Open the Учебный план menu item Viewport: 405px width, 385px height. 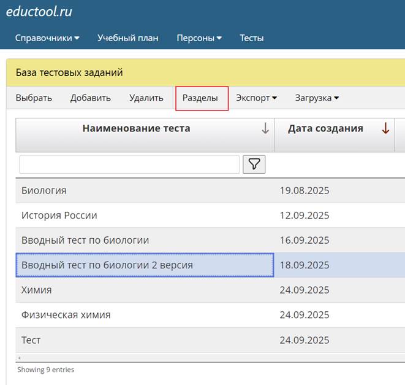127,38
